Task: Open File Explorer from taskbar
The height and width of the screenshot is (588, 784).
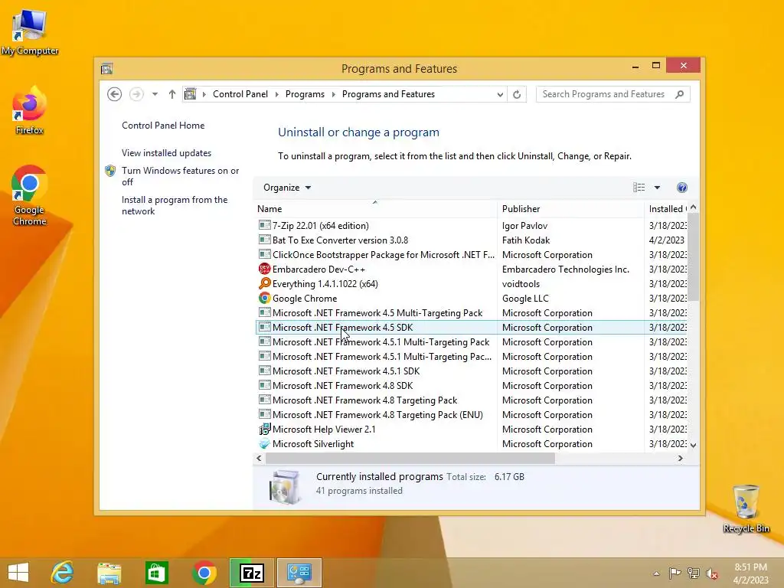Action: tap(109, 573)
